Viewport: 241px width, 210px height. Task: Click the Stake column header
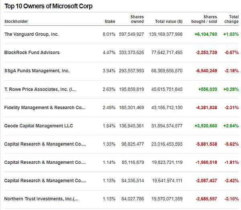[x=110, y=22]
